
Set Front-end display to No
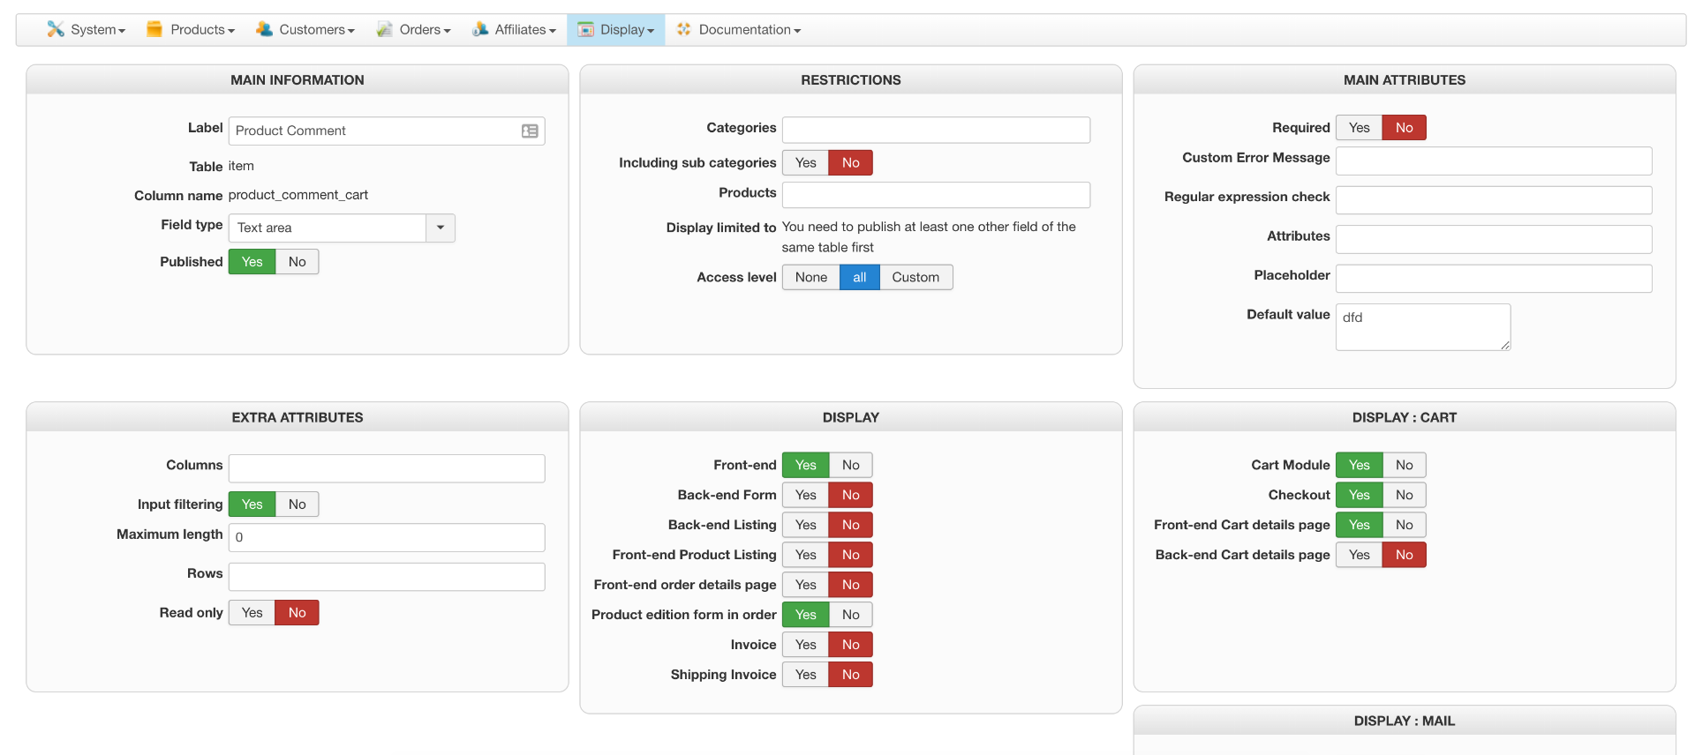851,465
